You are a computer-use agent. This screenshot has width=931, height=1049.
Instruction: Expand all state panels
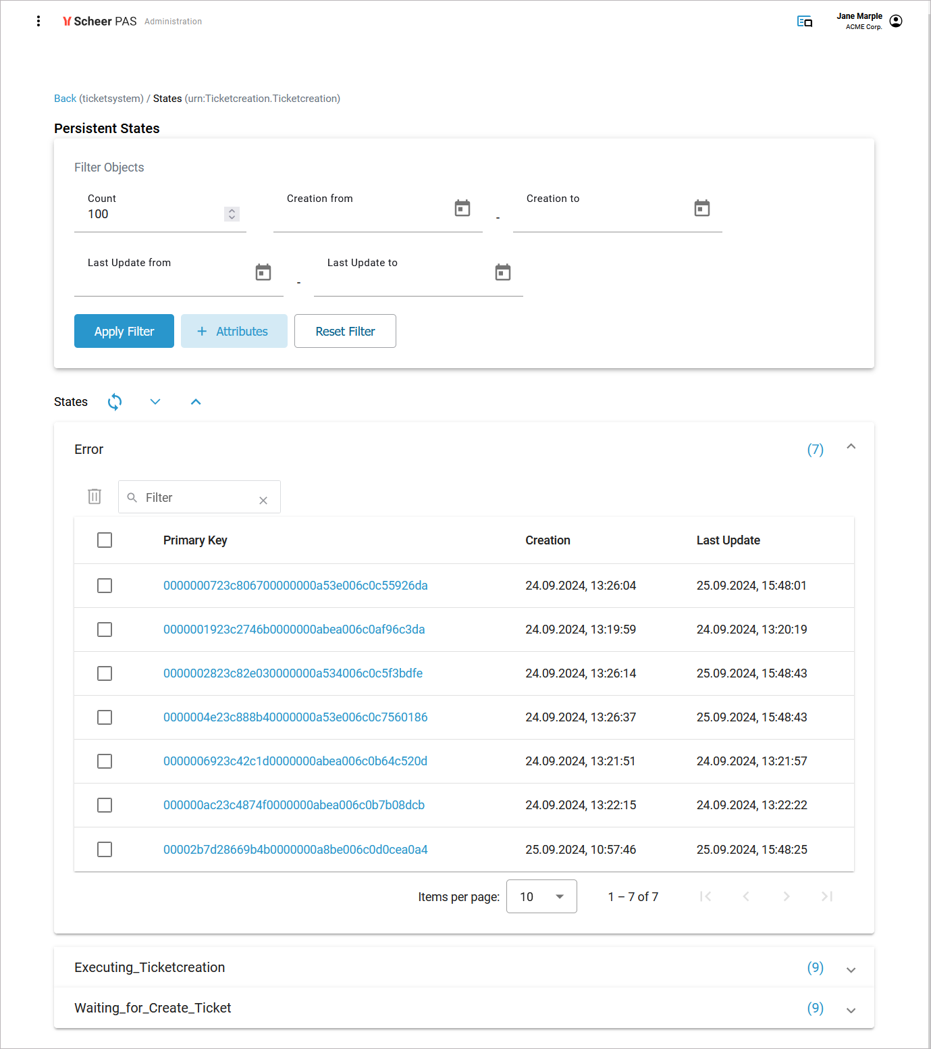(155, 402)
